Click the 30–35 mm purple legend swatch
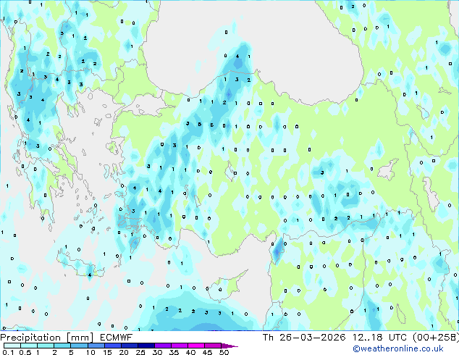This screenshot has width=459, height=355. (x=163, y=346)
